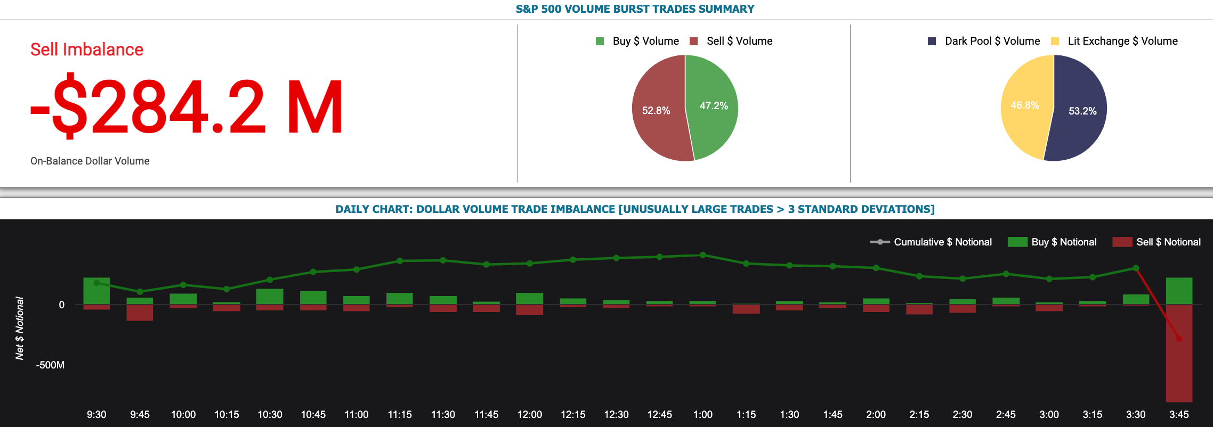The height and width of the screenshot is (427, 1213).
Task: Click the green buy bar at 10:30
Action: (x=270, y=297)
